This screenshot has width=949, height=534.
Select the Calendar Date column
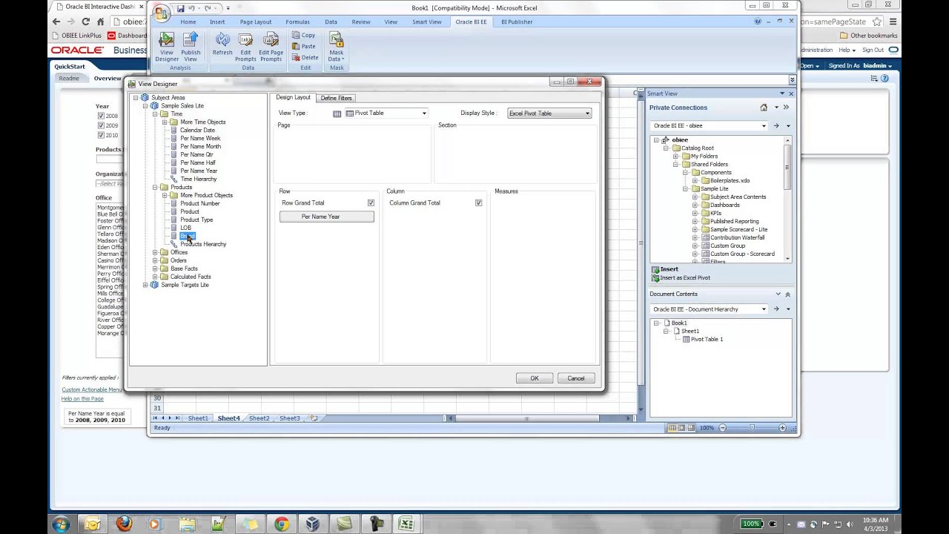point(197,130)
